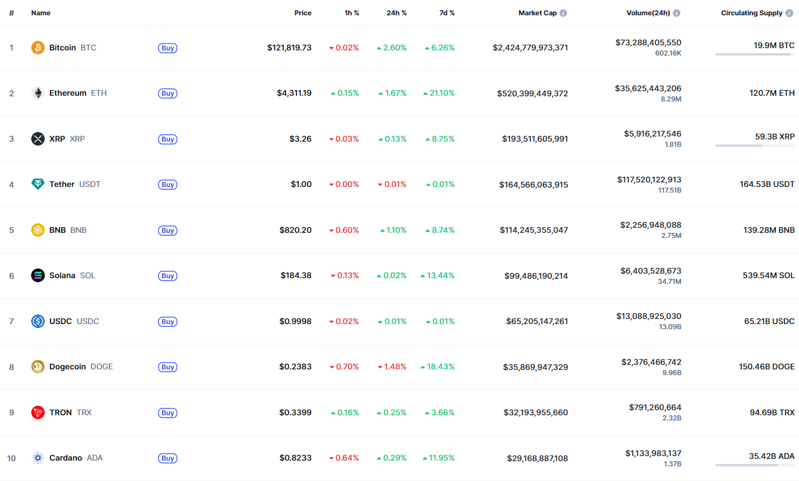Click Buy button for Bitcoin

coord(168,48)
